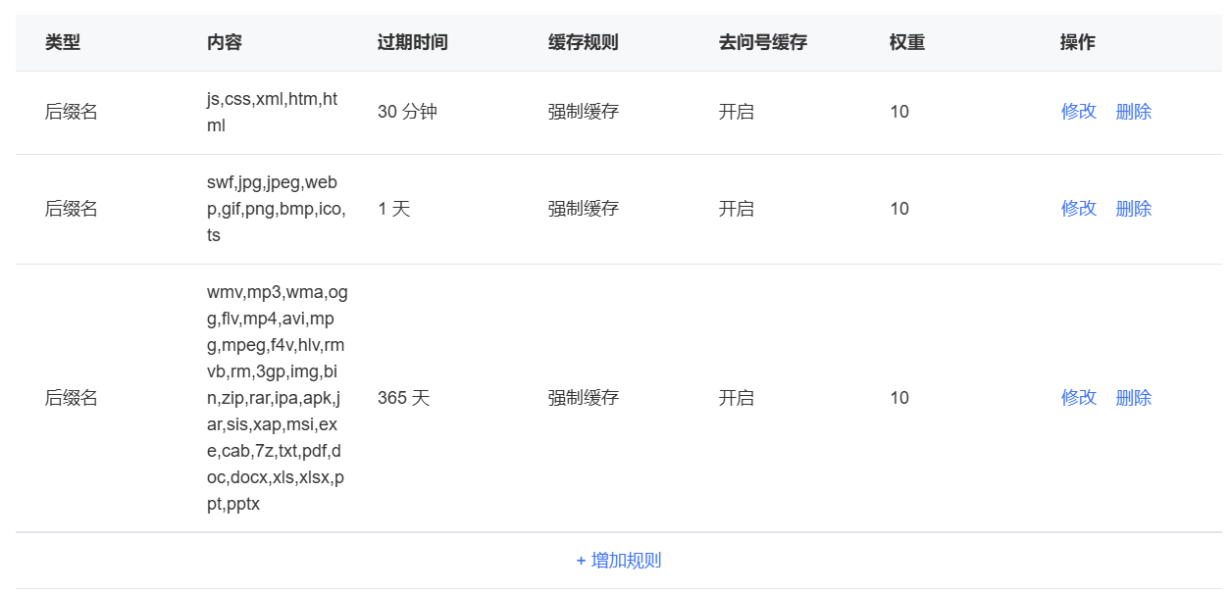Viewport: 1231px width, 592px height.
Task: Select the 过期时间 column header
Action: coord(413,42)
